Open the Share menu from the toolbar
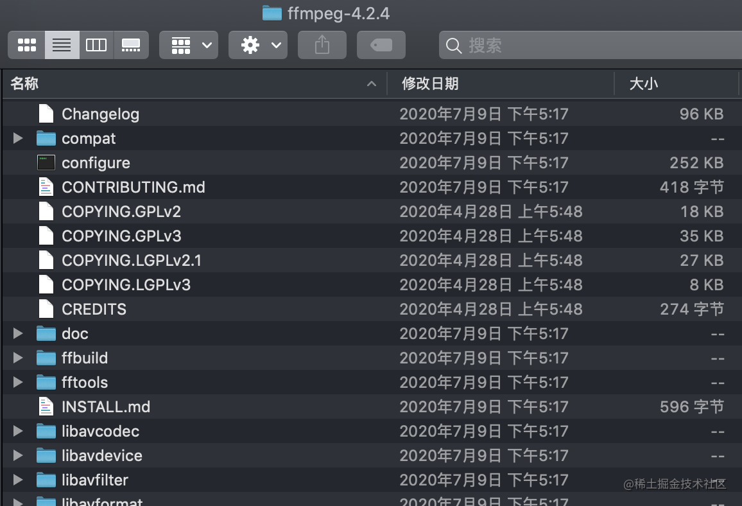 (x=322, y=45)
